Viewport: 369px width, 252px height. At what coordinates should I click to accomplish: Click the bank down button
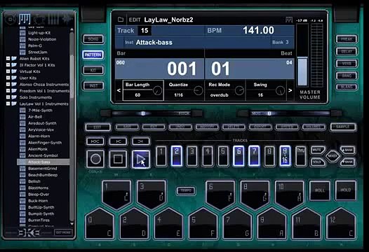click(x=347, y=162)
